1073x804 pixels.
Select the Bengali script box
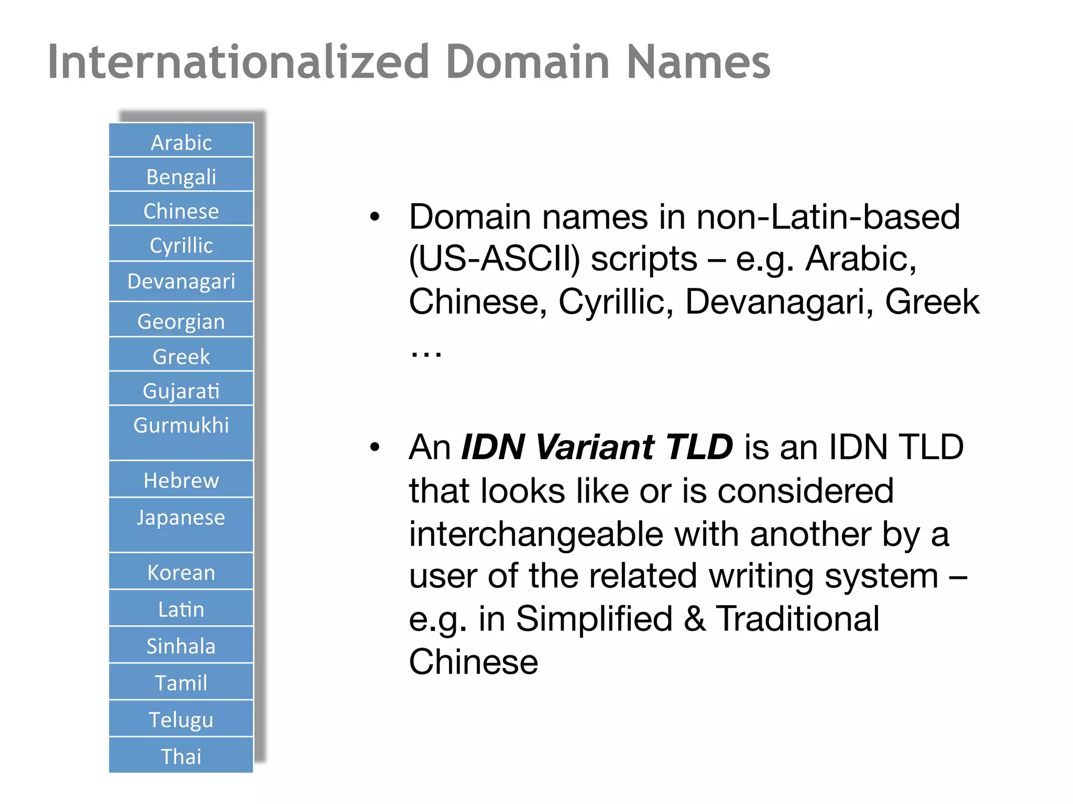[x=181, y=174]
